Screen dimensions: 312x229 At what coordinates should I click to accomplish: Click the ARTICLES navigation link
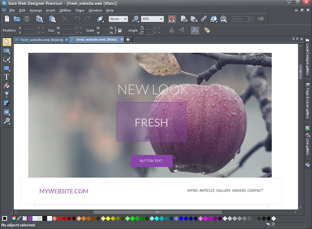click(207, 191)
